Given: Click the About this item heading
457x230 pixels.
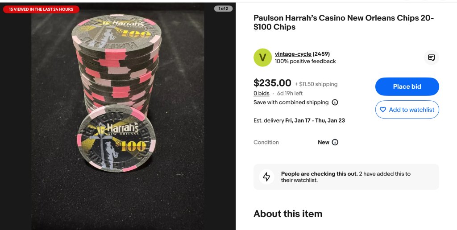Looking at the screenshot, I should (288, 214).
